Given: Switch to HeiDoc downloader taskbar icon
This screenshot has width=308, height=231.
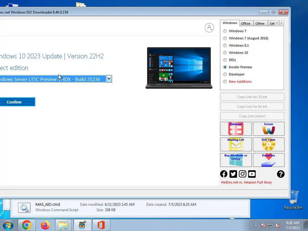Looking at the screenshot, I should coord(82,225).
